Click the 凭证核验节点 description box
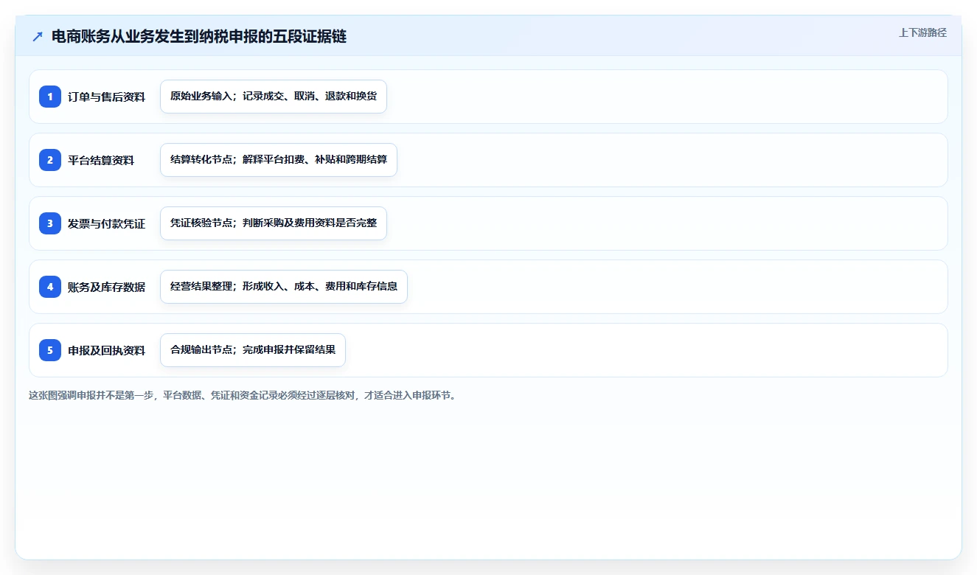Screen dimensions: 977x575 pos(274,223)
